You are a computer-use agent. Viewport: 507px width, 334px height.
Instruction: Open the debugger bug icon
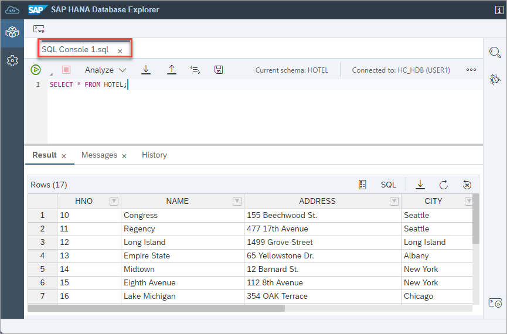[495, 79]
